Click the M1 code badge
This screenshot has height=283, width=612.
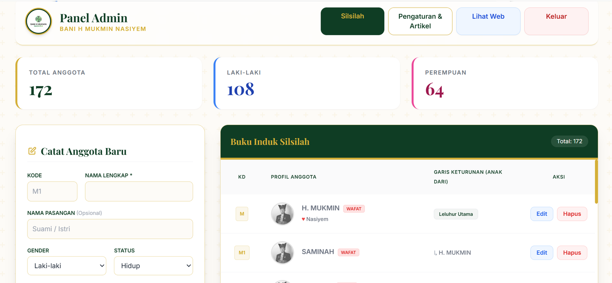coord(242,252)
